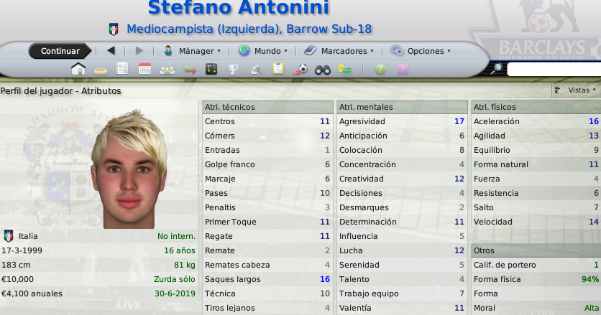Open the tactics board icon

pyautogui.click(x=211, y=70)
